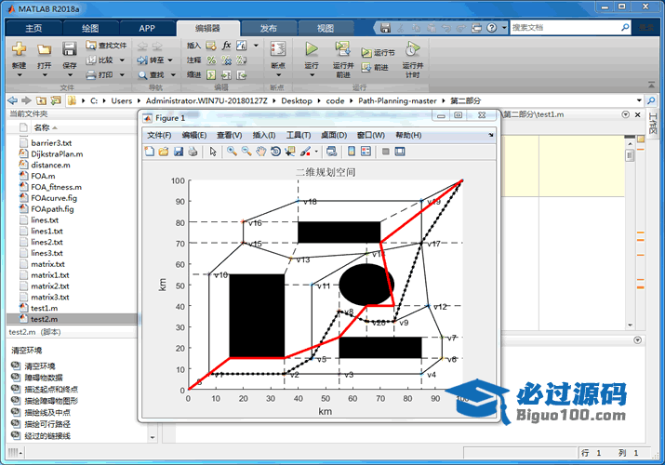Image resolution: width=665 pixels, height=465 pixels.
Task: Toggle the Pan hand tool in Figure 1
Action: pos(260,152)
